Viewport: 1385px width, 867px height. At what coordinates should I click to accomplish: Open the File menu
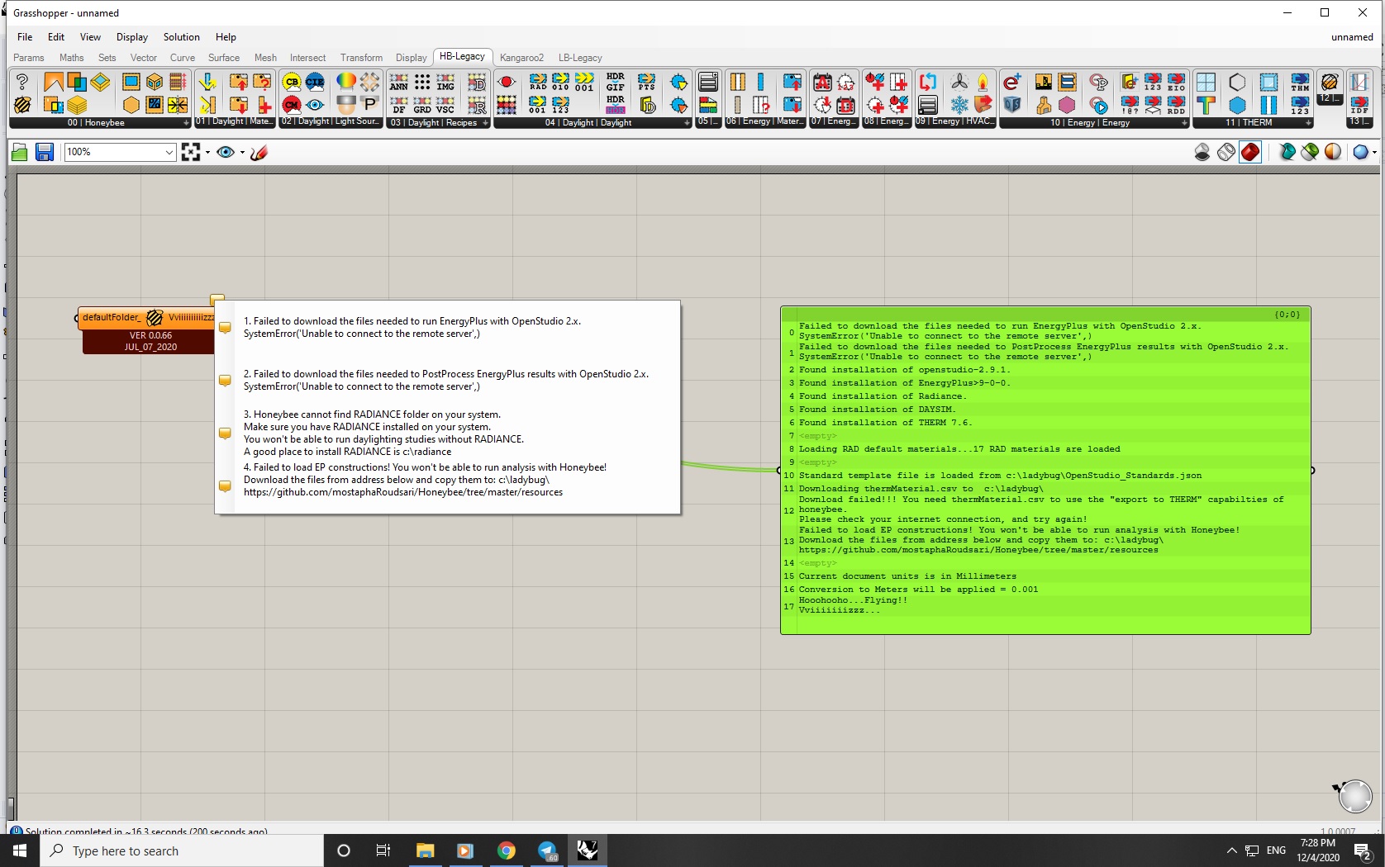[25, 37]
